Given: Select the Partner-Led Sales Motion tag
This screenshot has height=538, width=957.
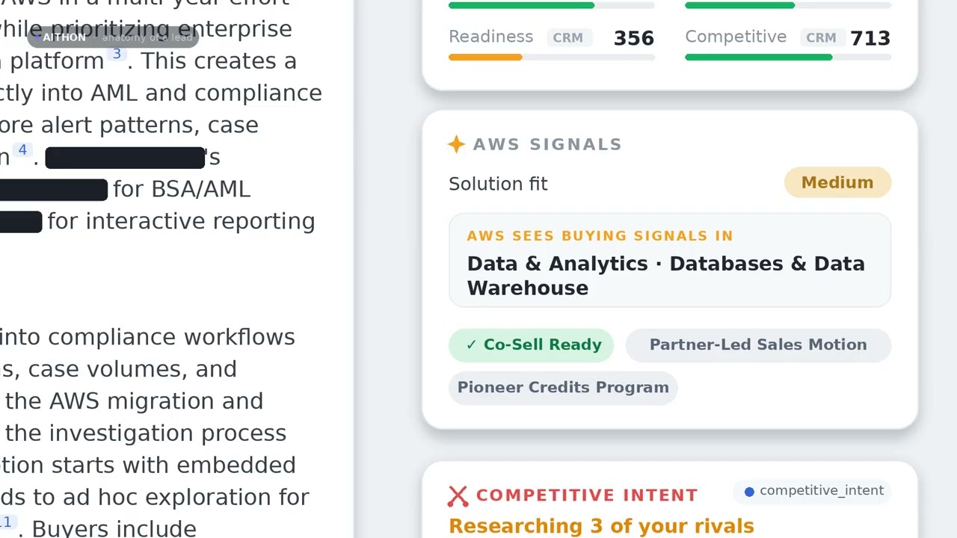Looking at the screenshot, I should click(x=758, y=344).
